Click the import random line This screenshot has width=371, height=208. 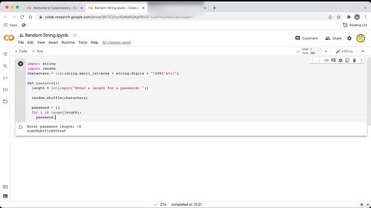coord(41,68)
